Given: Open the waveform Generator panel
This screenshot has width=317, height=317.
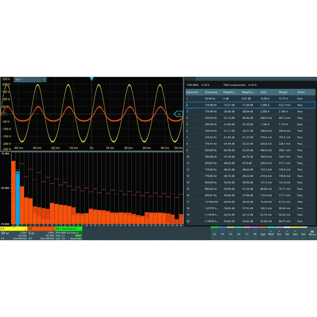Looking at the screenshot, I should point(304,234).
